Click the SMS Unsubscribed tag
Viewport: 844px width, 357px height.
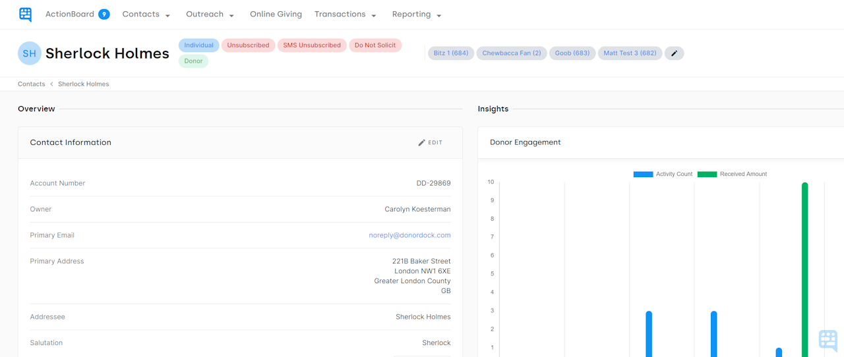312,45
